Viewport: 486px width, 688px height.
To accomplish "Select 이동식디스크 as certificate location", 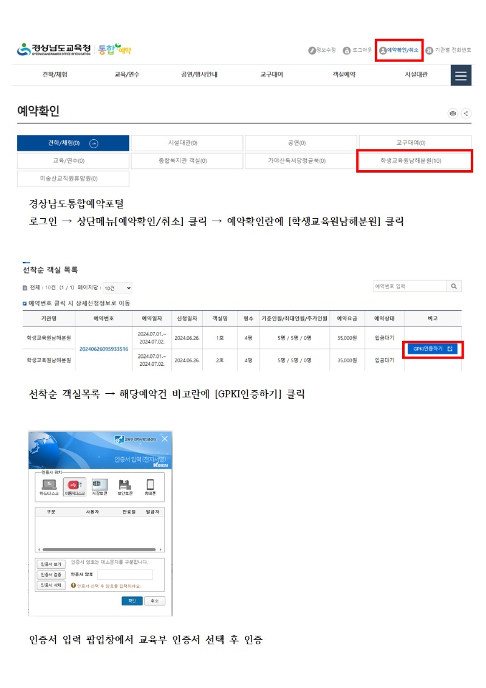I will (x=75, y=485).
